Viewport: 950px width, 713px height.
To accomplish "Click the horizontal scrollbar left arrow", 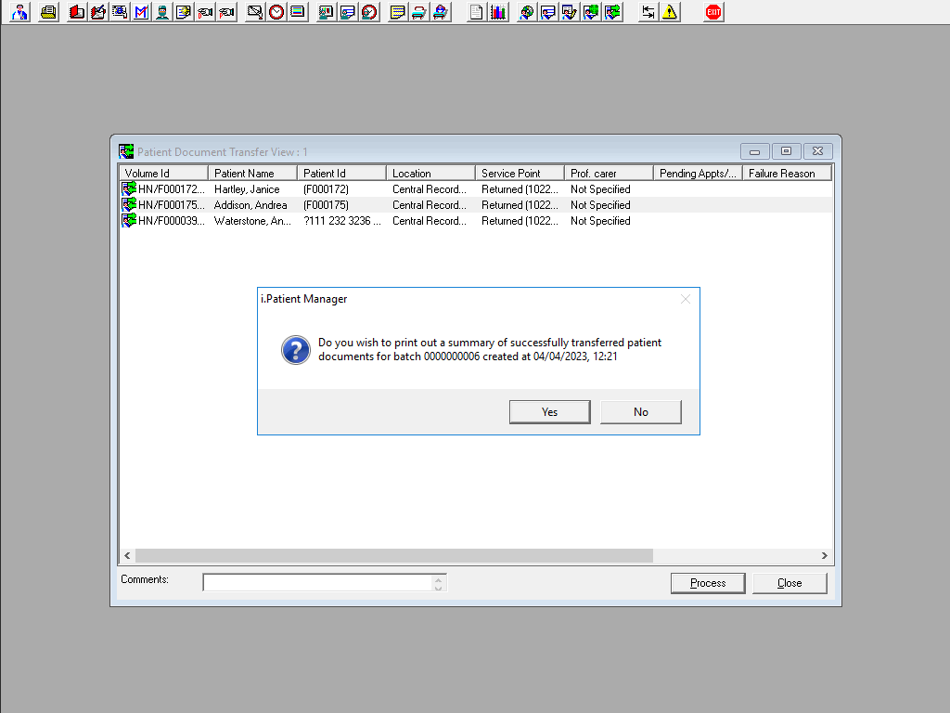I will click(127, 555).
